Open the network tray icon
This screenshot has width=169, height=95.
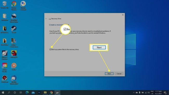[146, 92]
